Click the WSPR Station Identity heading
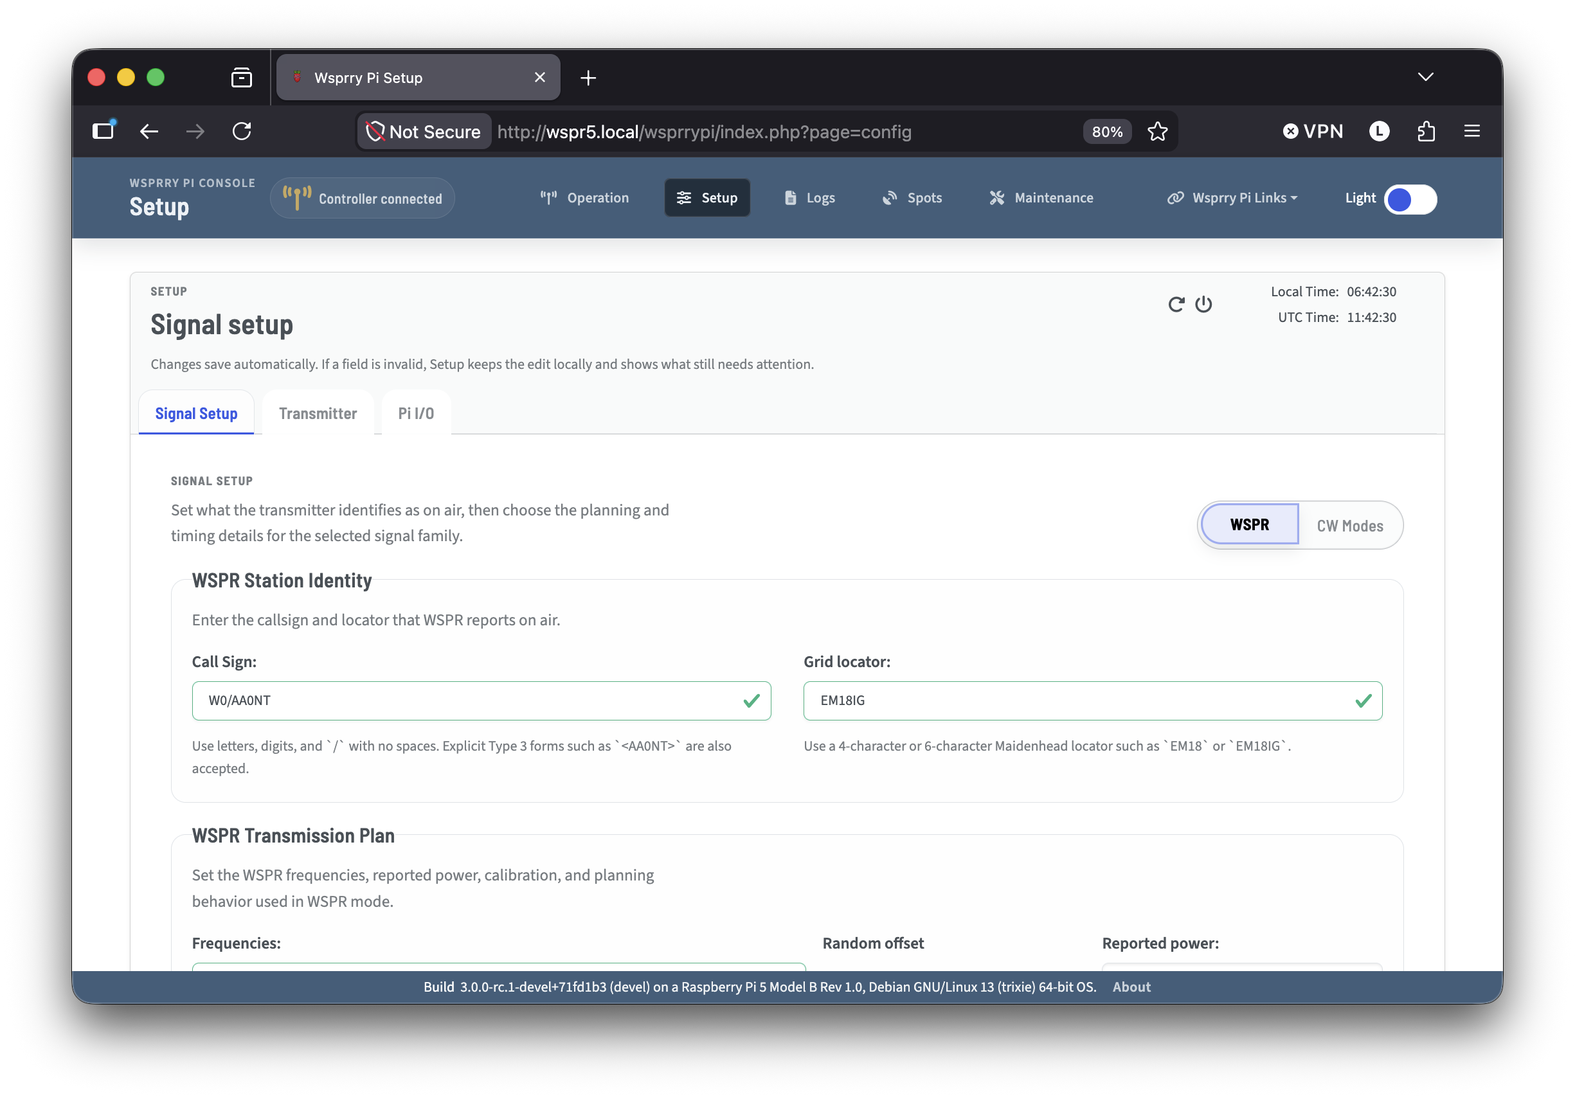This screenshot has height=1099, width=1575. 282,581
